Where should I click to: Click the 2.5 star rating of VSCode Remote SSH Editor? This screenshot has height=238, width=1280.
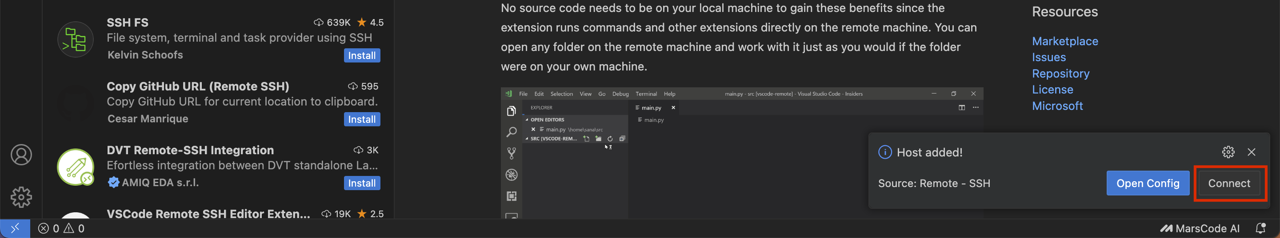click(371, 214)
